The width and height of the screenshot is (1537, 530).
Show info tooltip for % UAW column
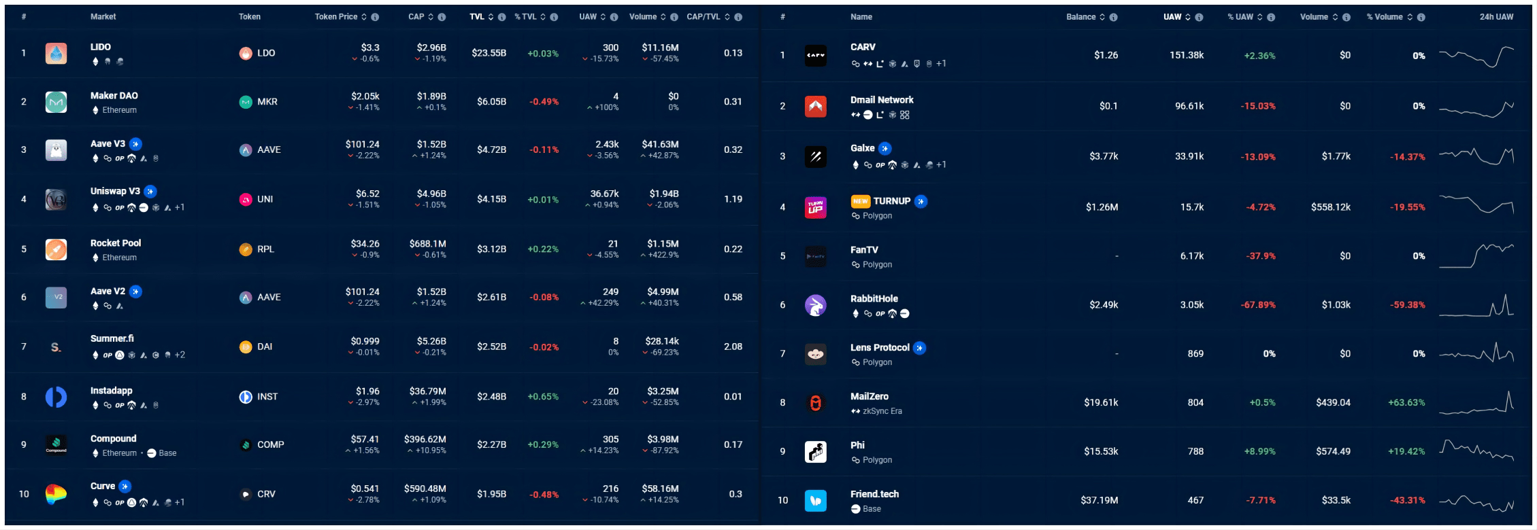click(x=1271, y=17)
